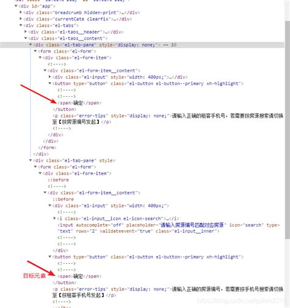This screenshot has height=308, width=290.
Task: Select the target span 确定 near 目标元素
Action: coord(80,276)
